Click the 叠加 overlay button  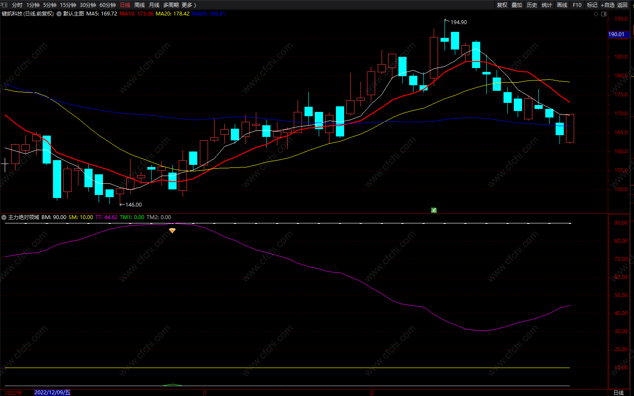517,5
